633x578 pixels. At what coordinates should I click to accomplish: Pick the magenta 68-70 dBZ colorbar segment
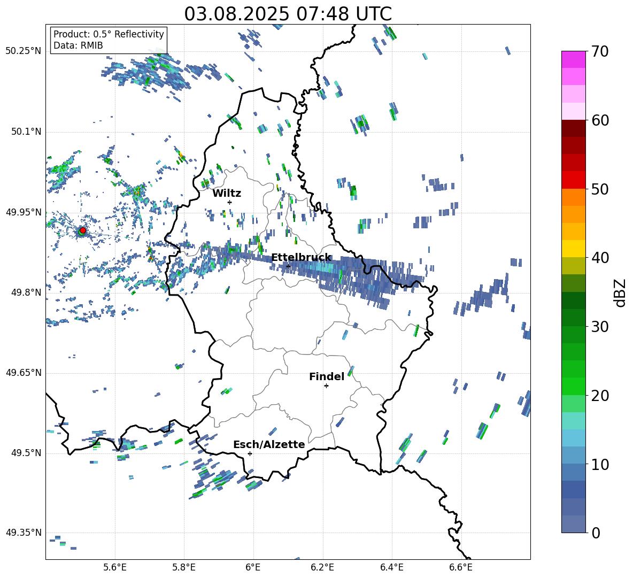(573, 59)
